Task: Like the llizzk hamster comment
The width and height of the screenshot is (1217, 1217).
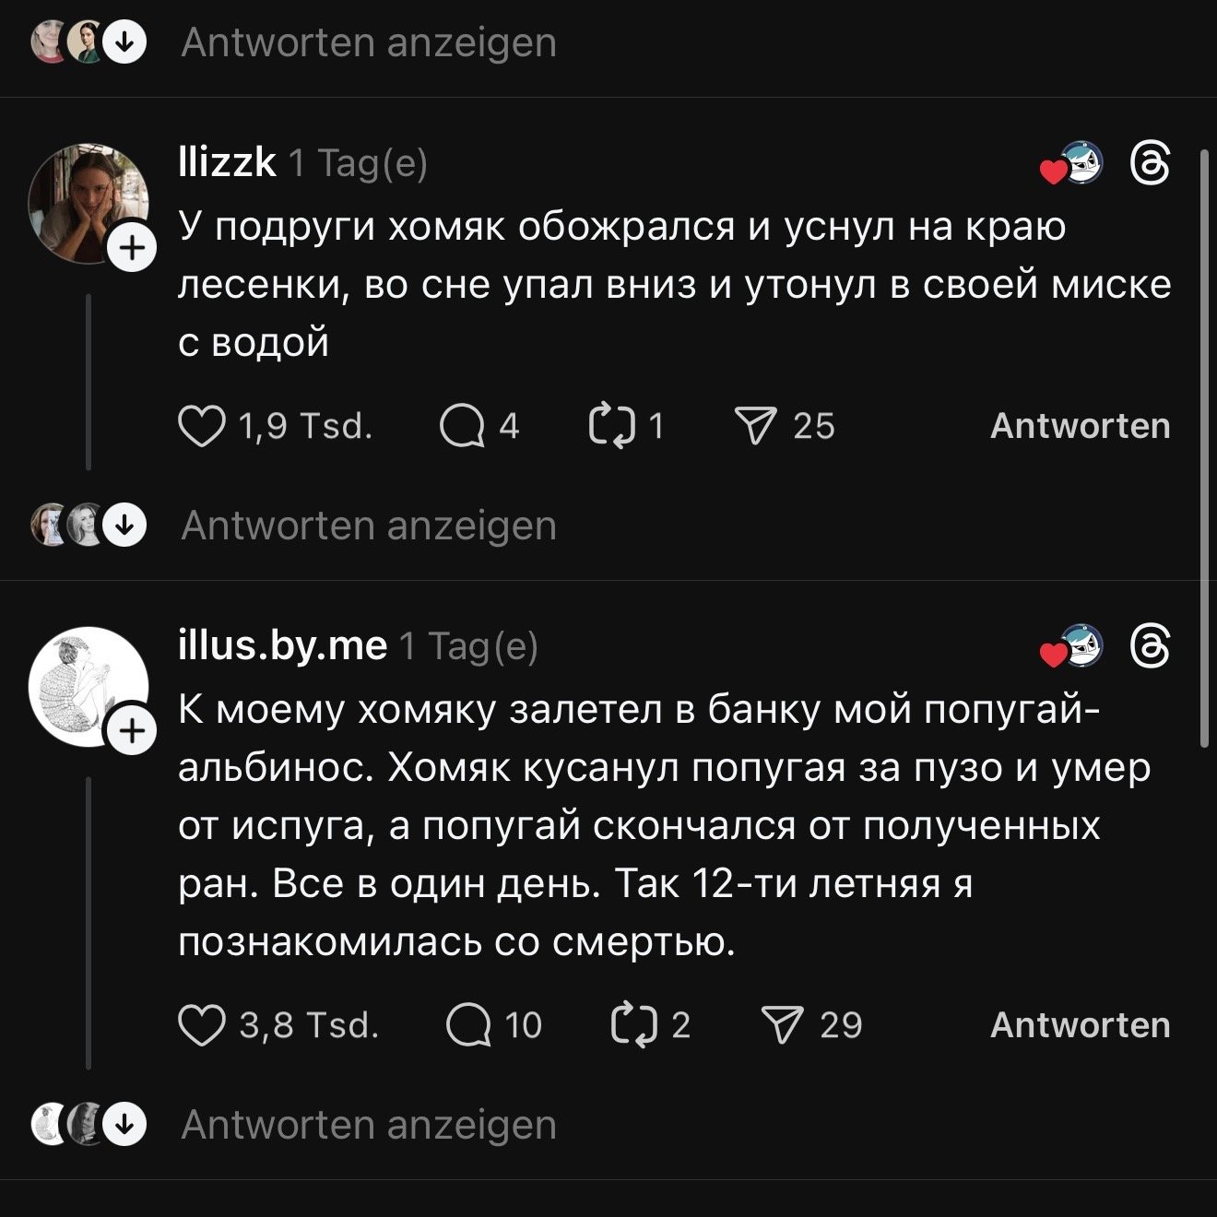Action: click(x=202, y=427)
